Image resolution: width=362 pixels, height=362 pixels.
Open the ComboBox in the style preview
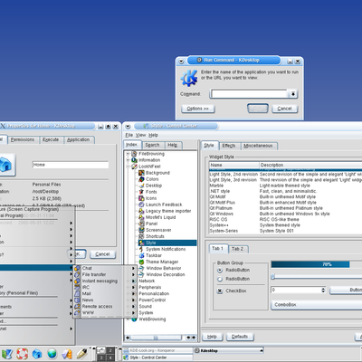[317, 305]
